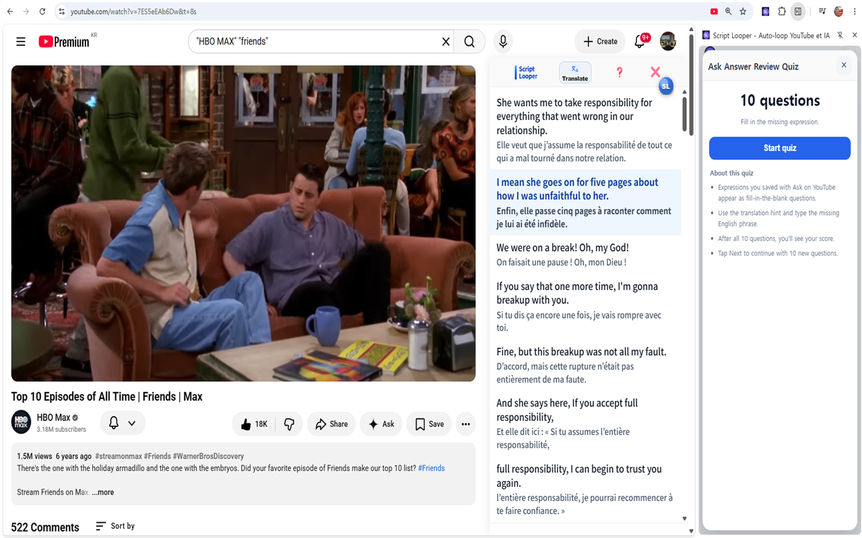Click the Friends video player thumbnail

click(243, 223)
